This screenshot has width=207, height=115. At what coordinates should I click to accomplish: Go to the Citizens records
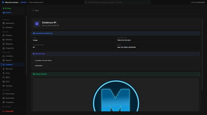click(13, 35)
